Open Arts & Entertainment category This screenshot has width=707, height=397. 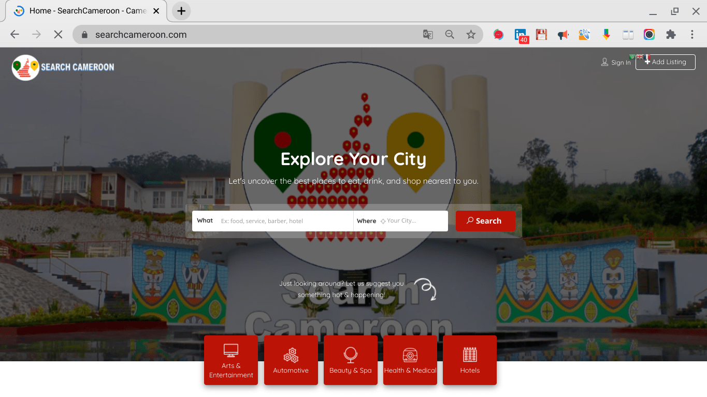click(x=231, y=360)
